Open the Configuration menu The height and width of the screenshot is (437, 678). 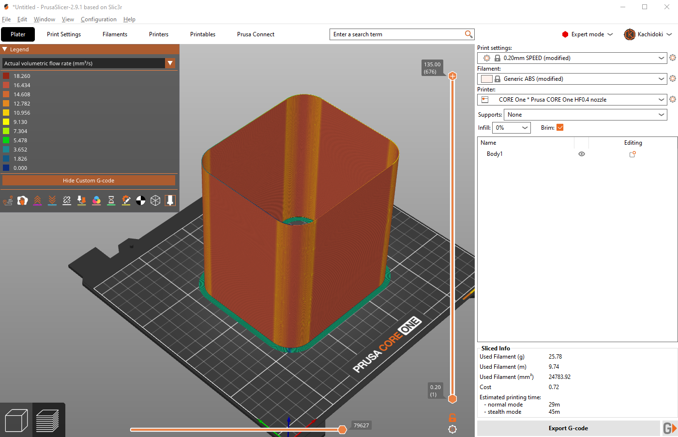click(98, 19)
